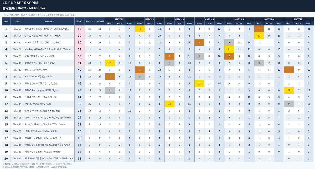
Task: Select the KILL PT計 column header
Action: tap(100, 21)
